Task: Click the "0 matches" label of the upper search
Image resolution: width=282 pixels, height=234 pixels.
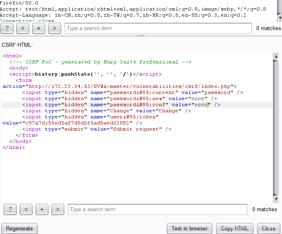Action: click(269, 28)
